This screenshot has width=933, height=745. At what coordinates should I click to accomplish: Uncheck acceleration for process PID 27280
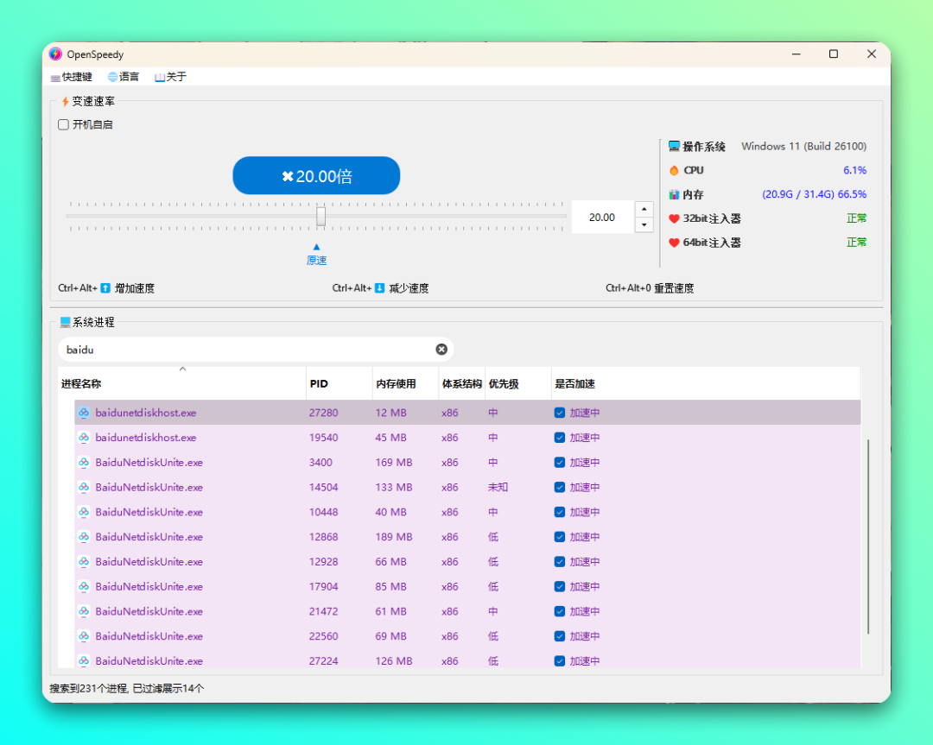[560, 414]
